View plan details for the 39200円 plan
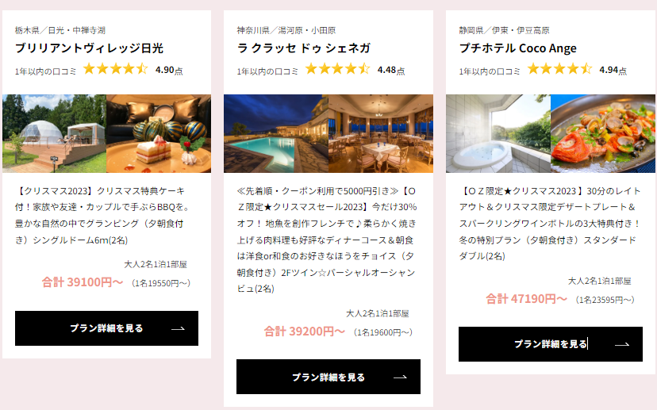 [328, 377]
